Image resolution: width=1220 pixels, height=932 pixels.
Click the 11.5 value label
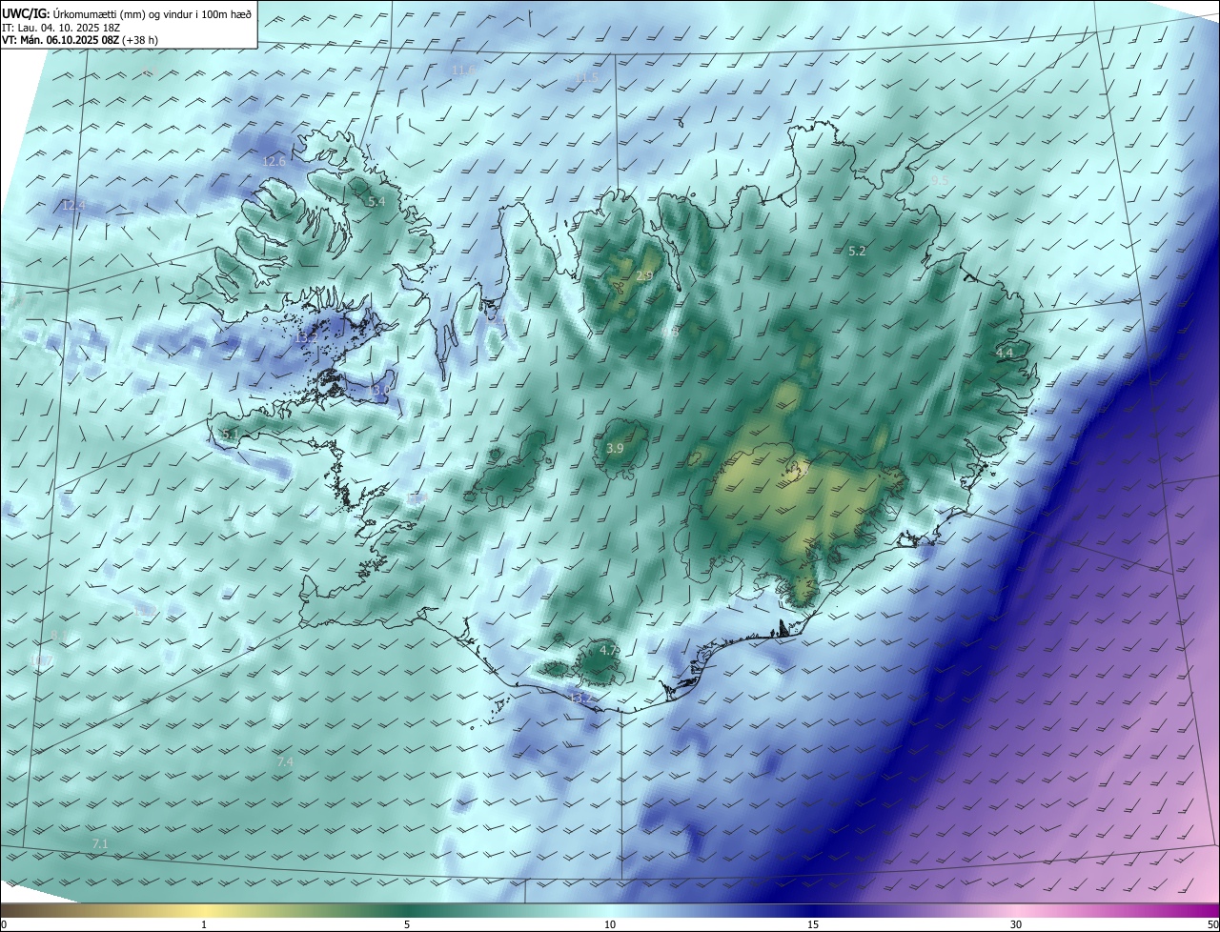tap(586, 78)
